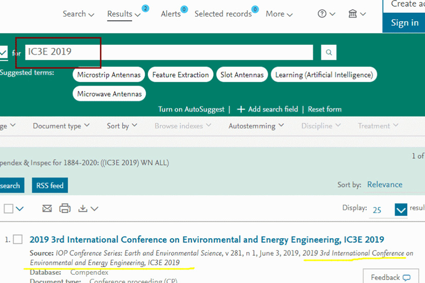Viewport: 425px width, 283px height.
Task: Check the box for result 1
Action: tap(18, 239)
